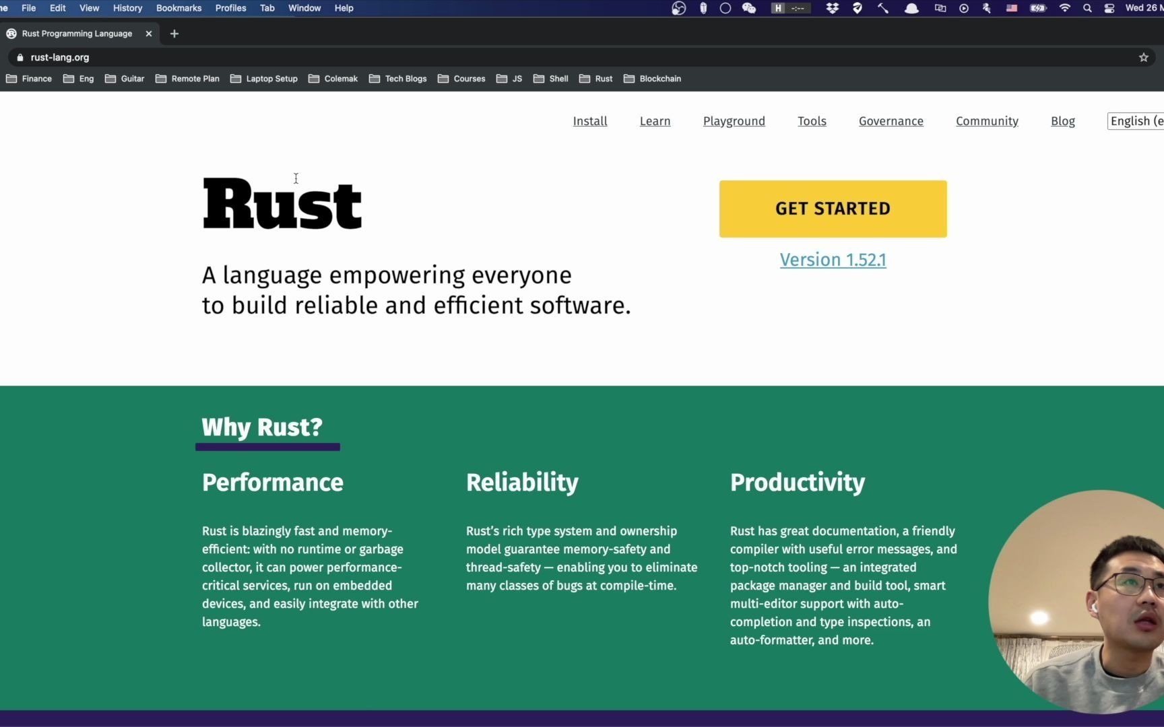1164x727 pixels.
Task: Open the Playground navigation link
Action: [734, 121]
